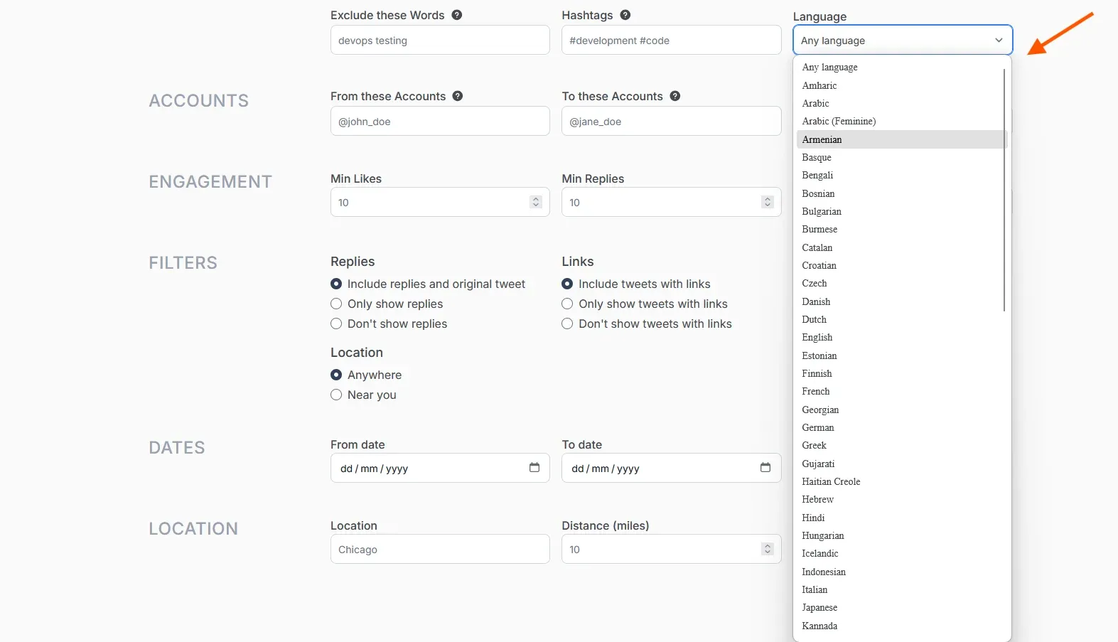The image size is (1118, 642).
Task: Select Haitian Creole option
Action: [x=901, y=481]
